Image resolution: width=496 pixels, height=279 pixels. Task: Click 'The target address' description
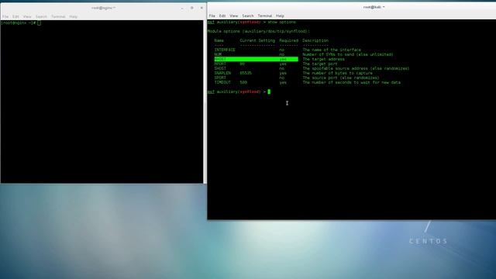pyautogui.click(x=324, y=59)
